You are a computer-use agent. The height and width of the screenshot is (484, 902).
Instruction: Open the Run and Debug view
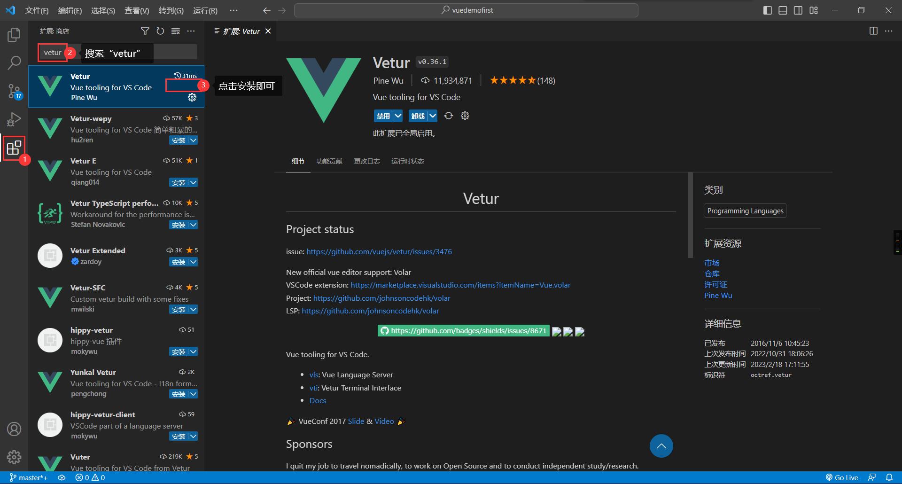point(14,119)
